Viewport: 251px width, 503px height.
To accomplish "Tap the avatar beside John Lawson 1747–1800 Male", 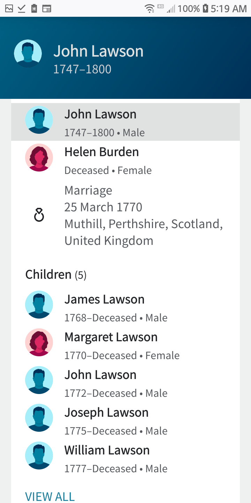I will coord(39,120).
